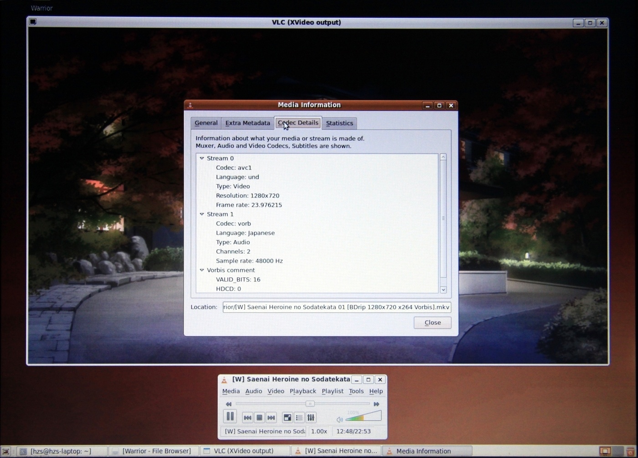Screen dimensions: 638x458
Task: Click the codec tree scrollbar up arrow
Action: 443,157
